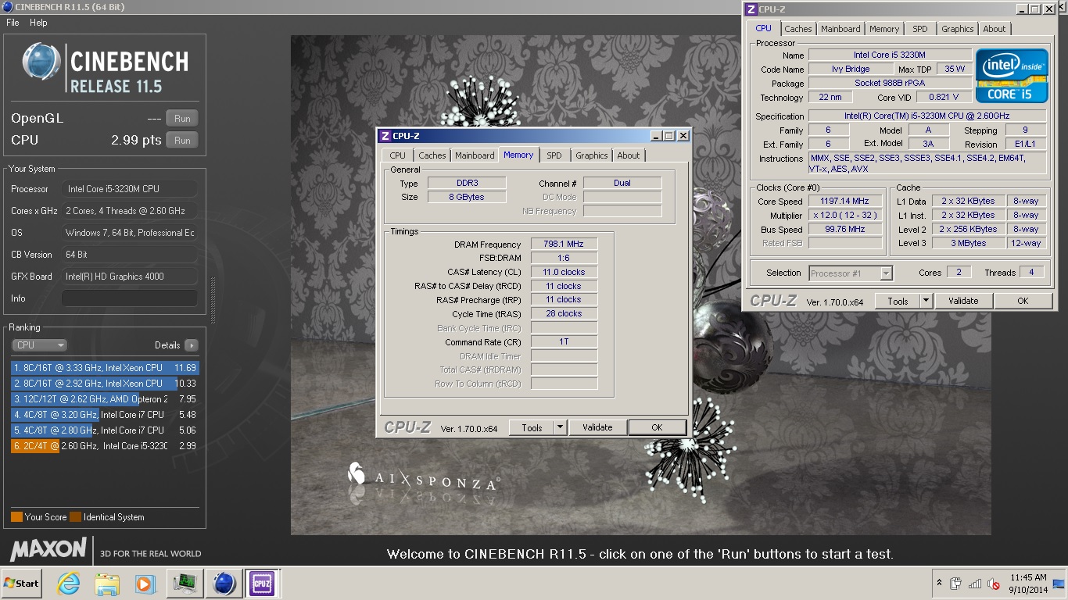Switch to About tab in Memory CPU-Z window
Image resolution: width=1068 pixels, height=600 pixels.
[629, 155]
